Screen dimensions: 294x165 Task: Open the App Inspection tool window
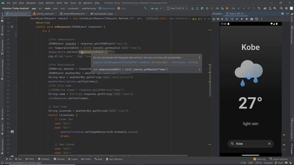(114, 159)
